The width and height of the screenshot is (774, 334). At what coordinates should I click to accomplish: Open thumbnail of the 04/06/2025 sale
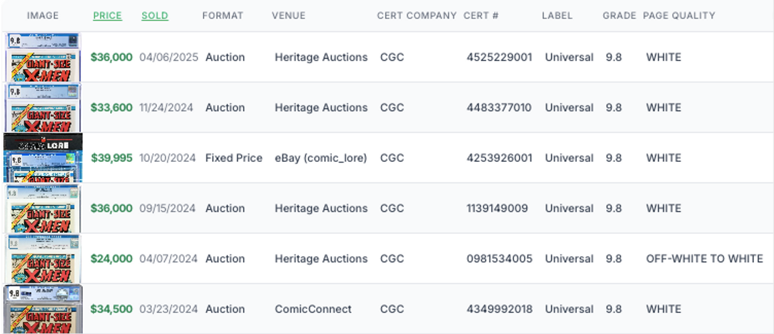pos(43,57)
